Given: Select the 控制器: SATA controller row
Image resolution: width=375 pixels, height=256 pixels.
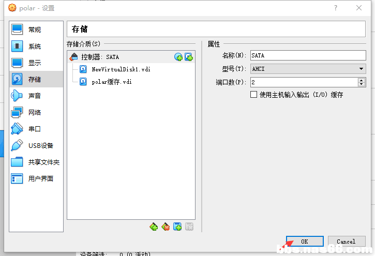Looking at the screenshot, I should tap(131, 57).
